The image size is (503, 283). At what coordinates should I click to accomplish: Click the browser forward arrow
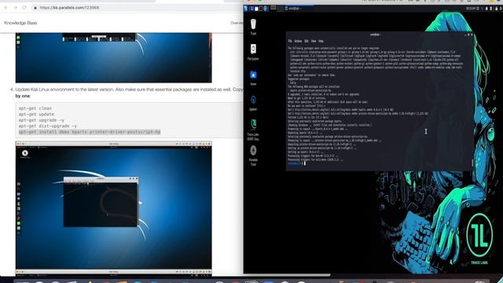(15, 7)
